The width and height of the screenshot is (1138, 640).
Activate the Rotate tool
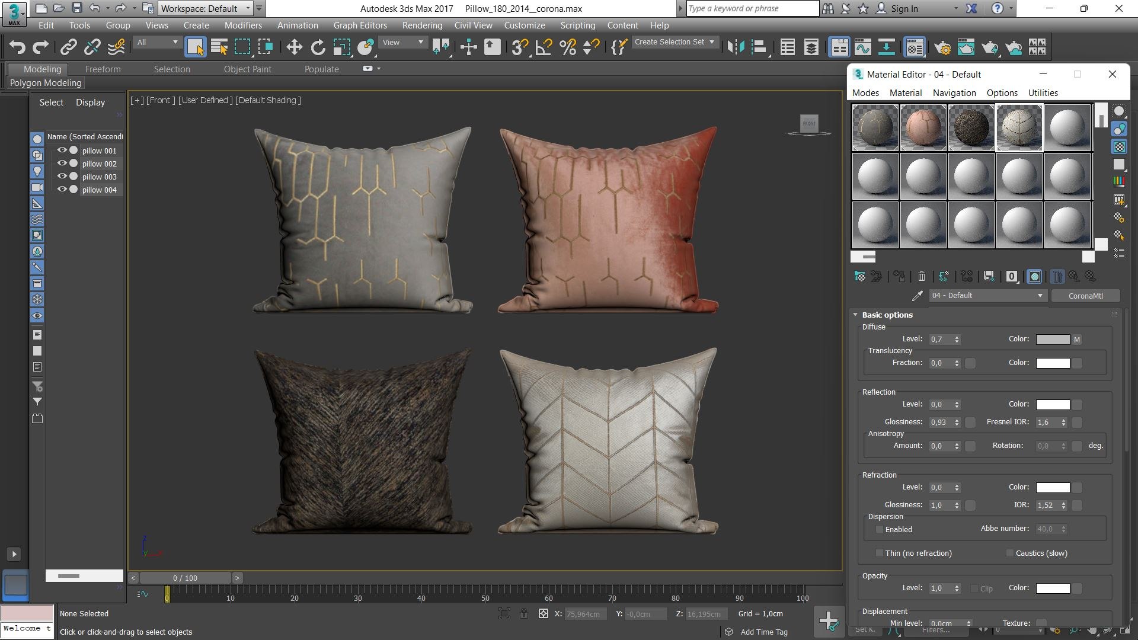318,47
